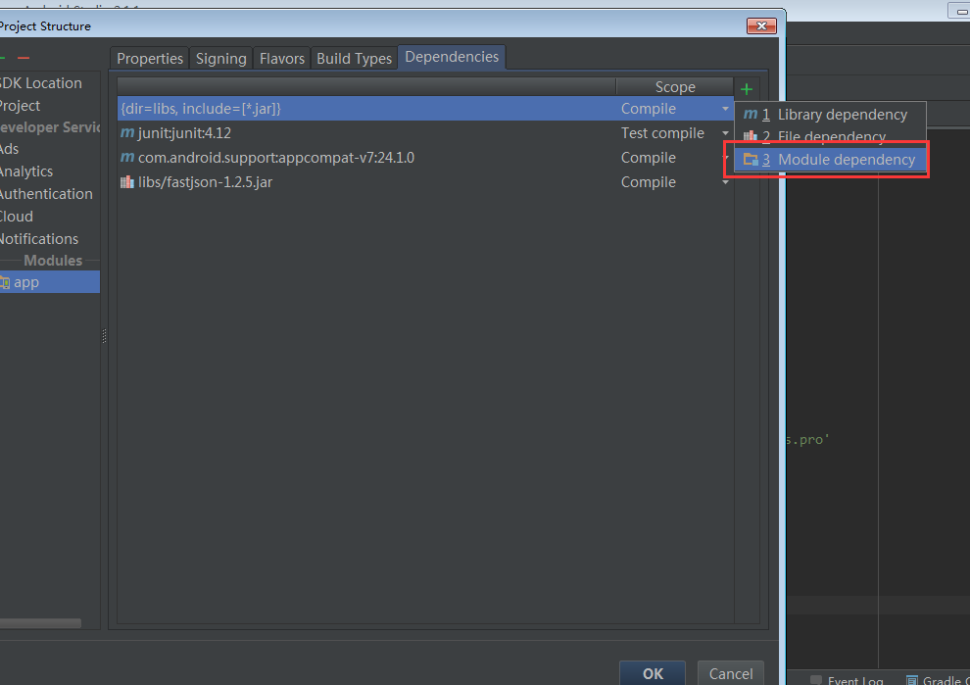Click the red minus remove module icon
Screen dimensions: 970x685
click(24, 58)
